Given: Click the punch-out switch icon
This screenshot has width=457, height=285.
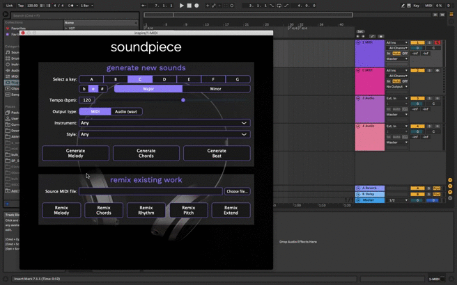Looking at the screenshot, I should coord(286,6).
